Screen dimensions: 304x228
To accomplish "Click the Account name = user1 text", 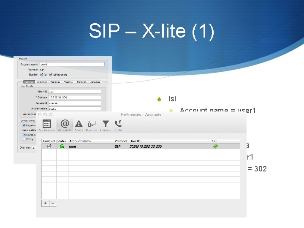I will (x=218, y=110).
